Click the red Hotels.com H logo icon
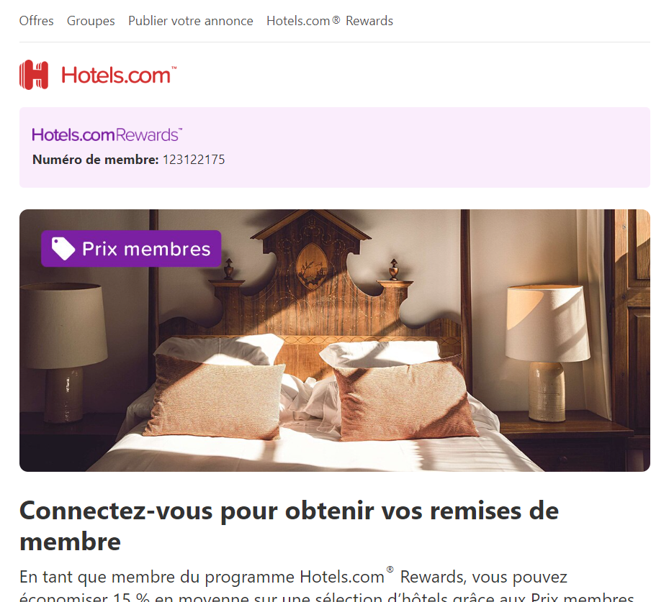Viewport: 669px width, 602px height. point(34,75)
